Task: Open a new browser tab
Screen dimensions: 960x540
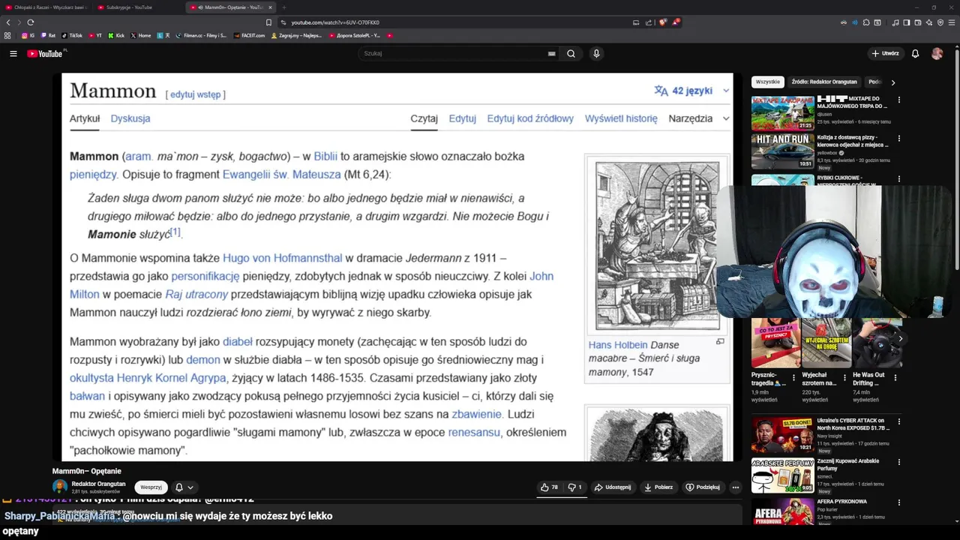Action: click(283, 7)
